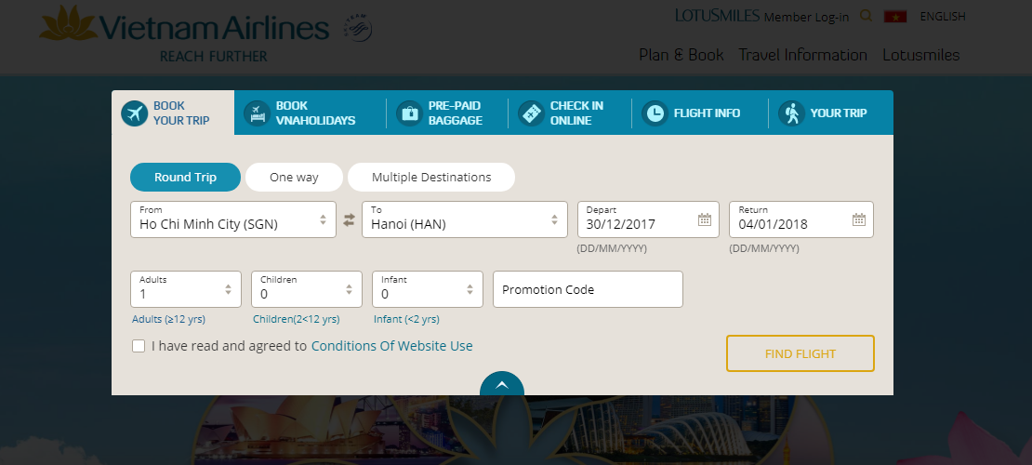Click the SkyTeam logo icon
Screen dimensions: 1032x465
point(358,28)
